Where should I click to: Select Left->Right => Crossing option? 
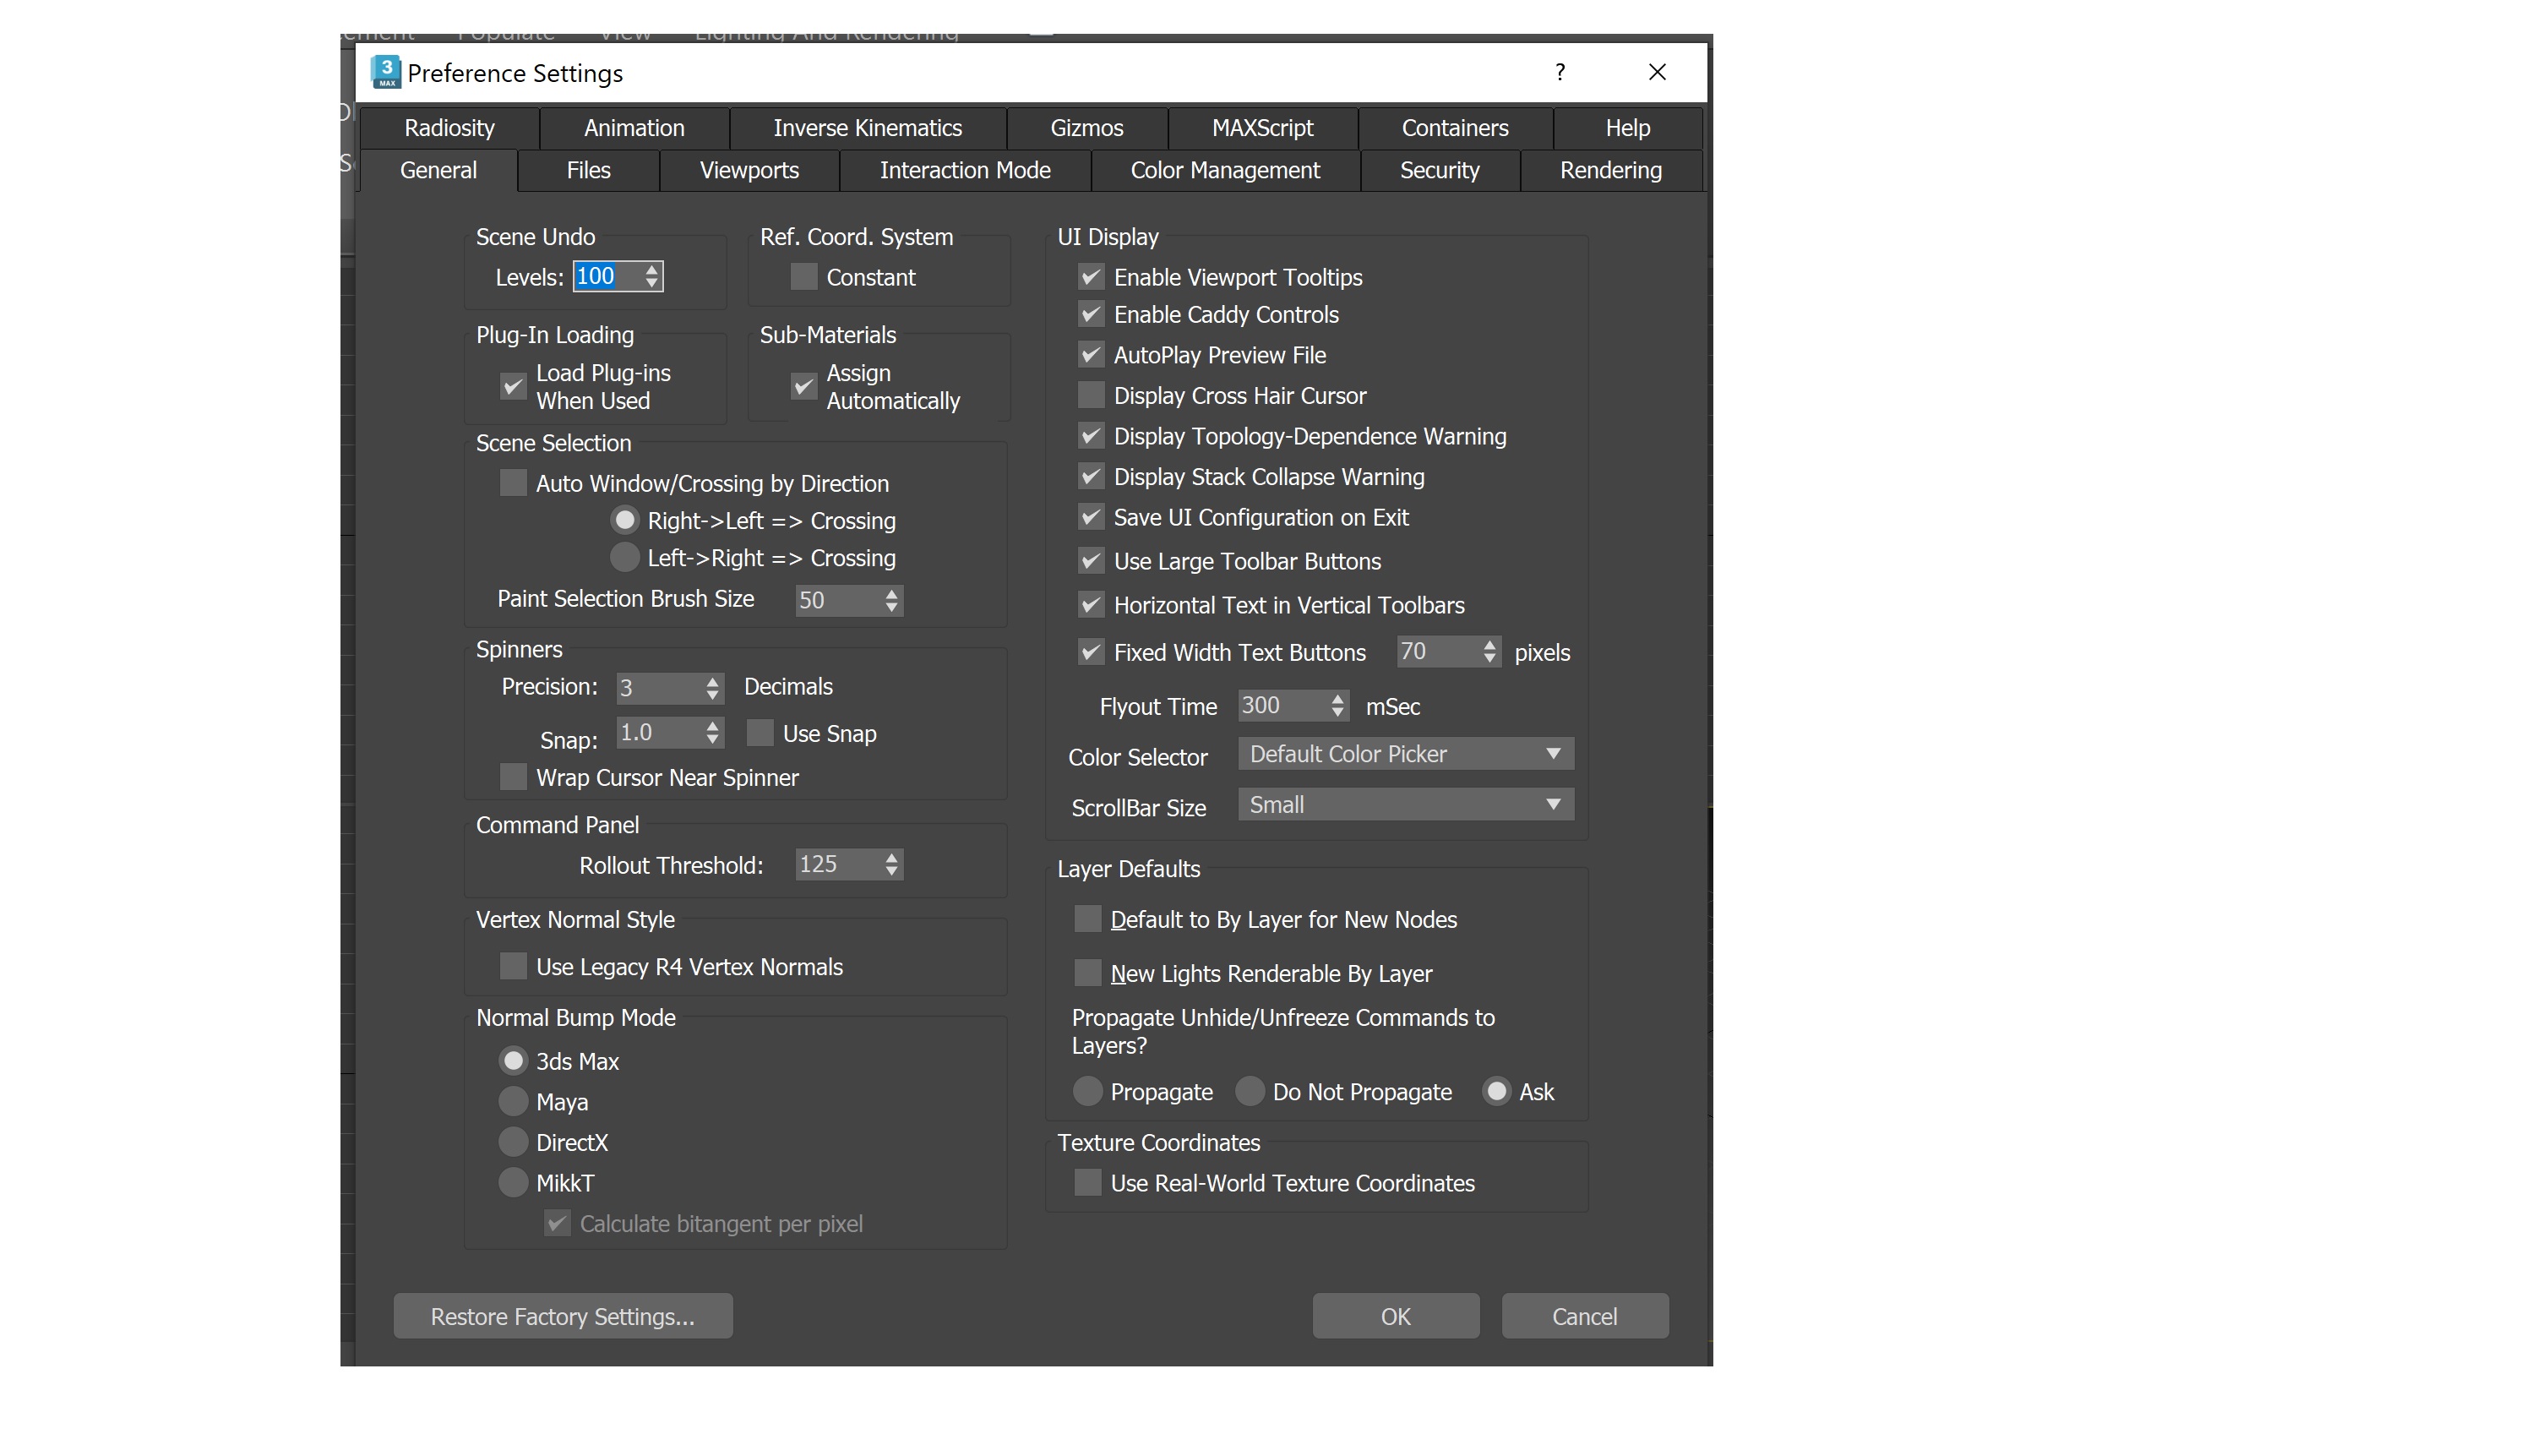pyautogui.click(x=624, y=557)
